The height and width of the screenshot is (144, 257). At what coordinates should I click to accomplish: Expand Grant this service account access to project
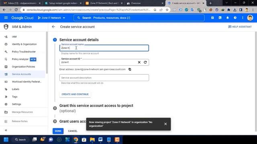click(96, 108)
